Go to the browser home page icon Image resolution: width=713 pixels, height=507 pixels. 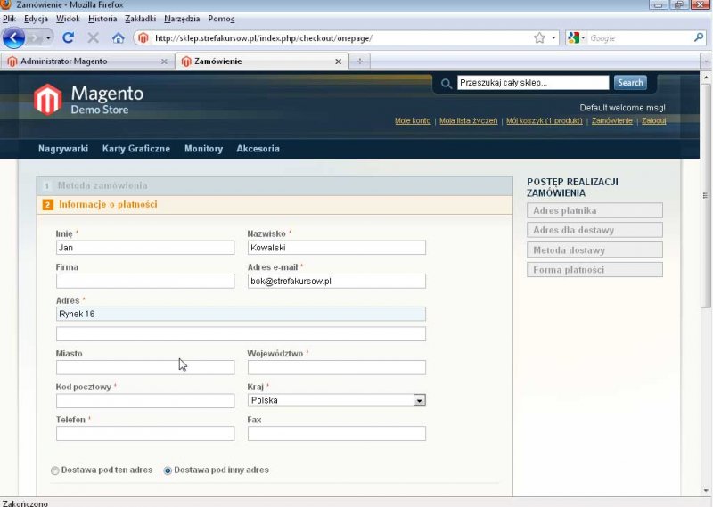(118, 38)
